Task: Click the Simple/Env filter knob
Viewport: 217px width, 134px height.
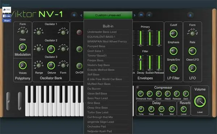Action: (x=173, y=68)
